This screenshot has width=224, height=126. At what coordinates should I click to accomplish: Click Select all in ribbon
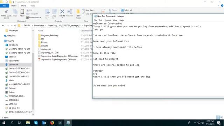pos(126,10)
